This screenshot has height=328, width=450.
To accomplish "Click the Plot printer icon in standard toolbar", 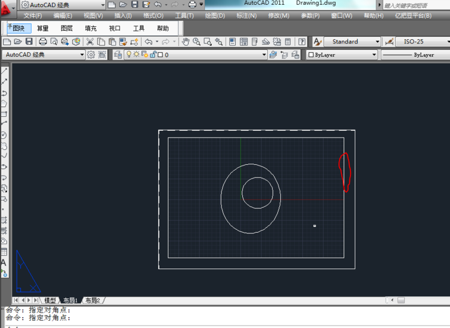I will 43,42.
